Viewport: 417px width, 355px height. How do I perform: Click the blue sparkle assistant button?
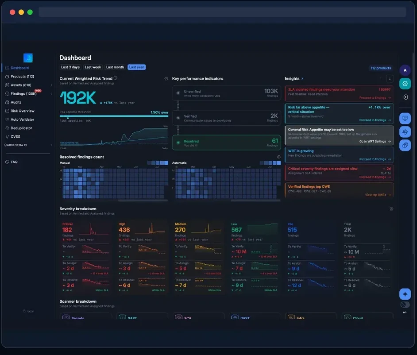click(405, 294)
